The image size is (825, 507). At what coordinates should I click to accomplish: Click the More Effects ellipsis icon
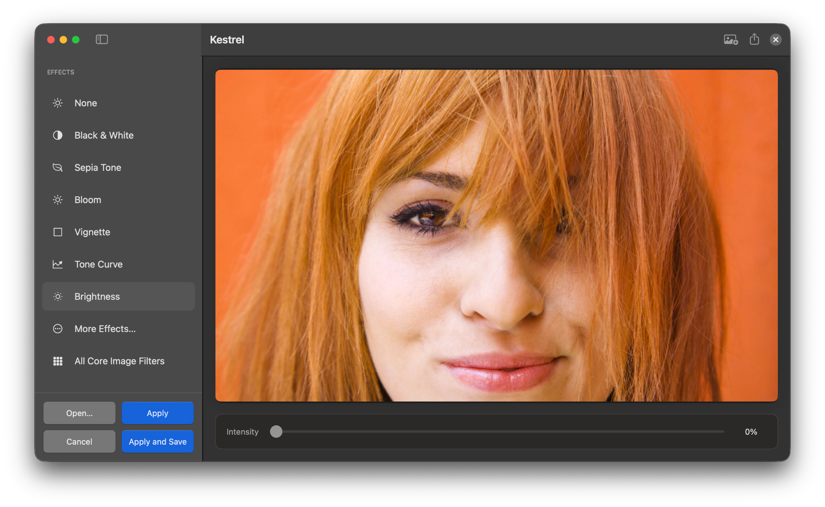58,329
